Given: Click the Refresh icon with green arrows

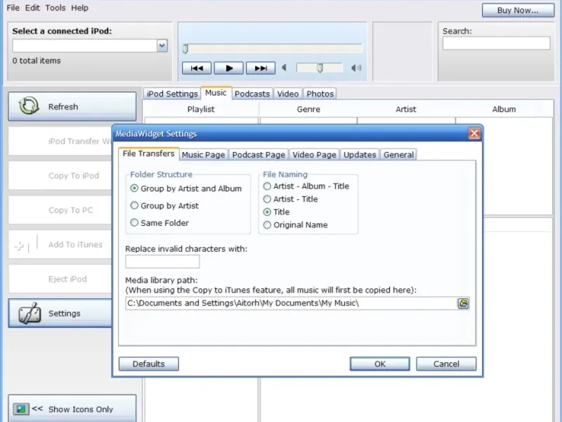Looking at the screenshot, I should pyautogui.click(x=29, y=106).
